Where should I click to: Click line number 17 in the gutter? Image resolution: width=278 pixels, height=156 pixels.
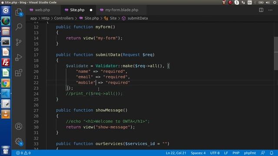36,55
